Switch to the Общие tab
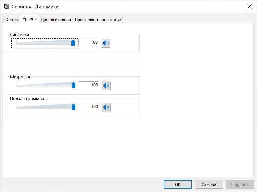 click(12, 20)
